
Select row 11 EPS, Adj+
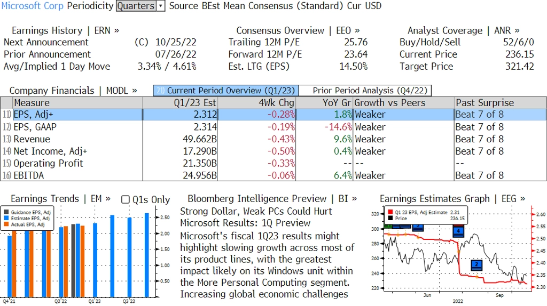(273, 115)
